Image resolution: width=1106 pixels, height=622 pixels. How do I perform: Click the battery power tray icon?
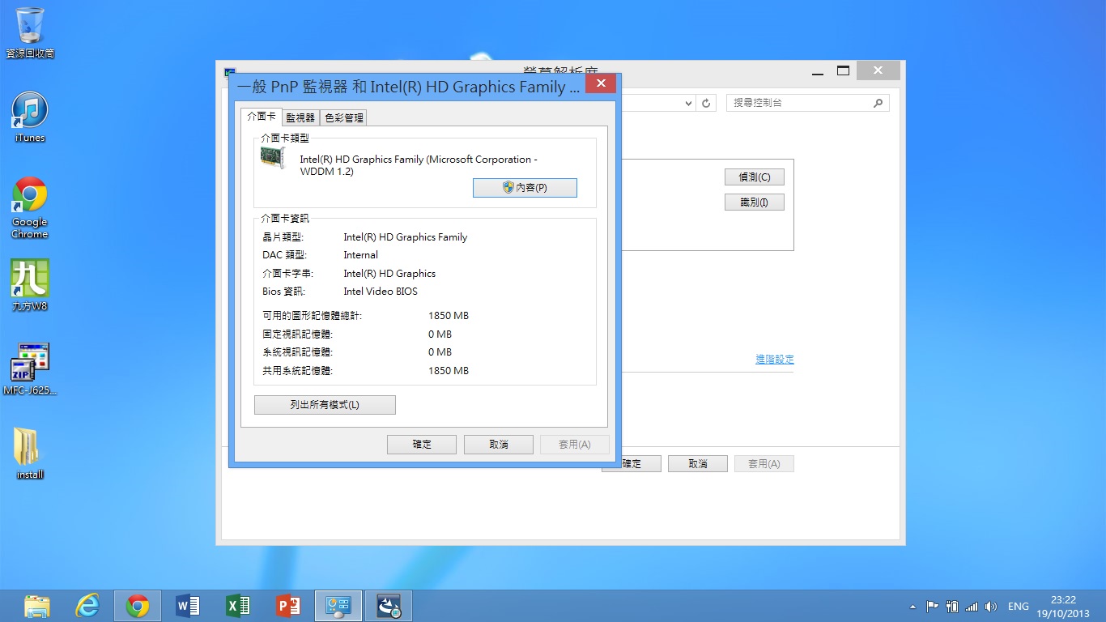point(952,607)
